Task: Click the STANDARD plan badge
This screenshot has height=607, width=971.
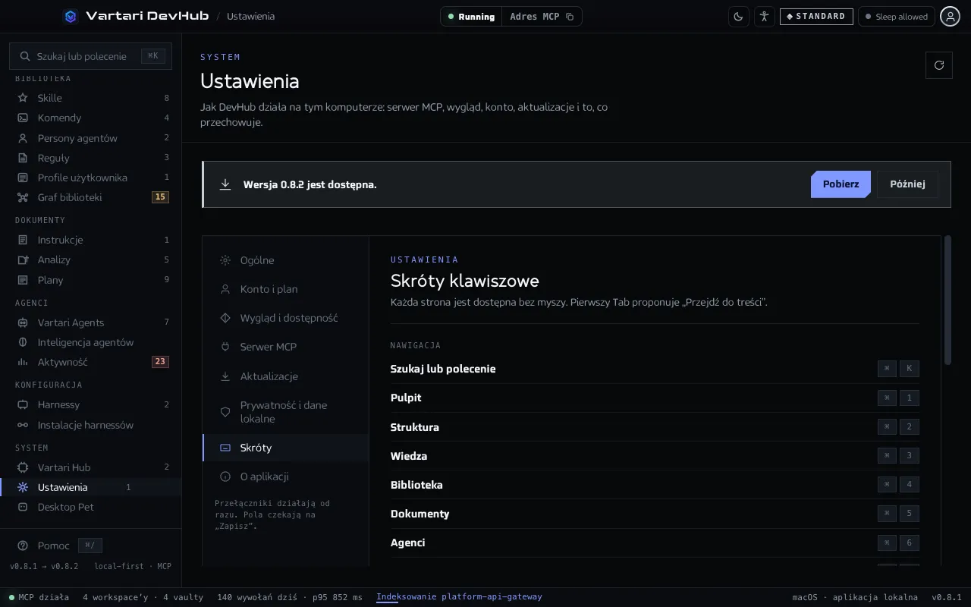Action: (816, 16)
